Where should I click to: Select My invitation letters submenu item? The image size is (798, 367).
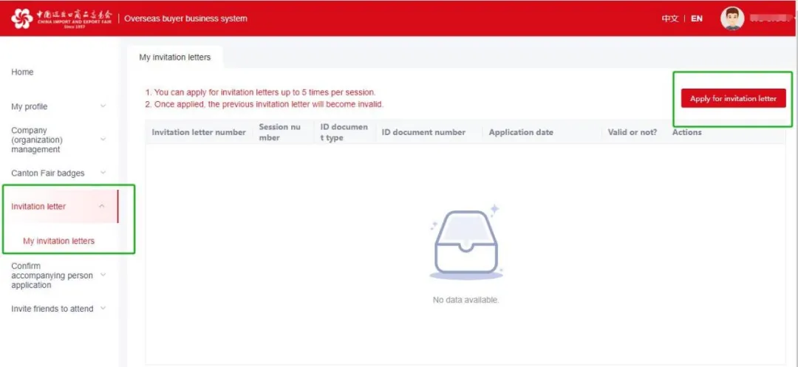59,241
